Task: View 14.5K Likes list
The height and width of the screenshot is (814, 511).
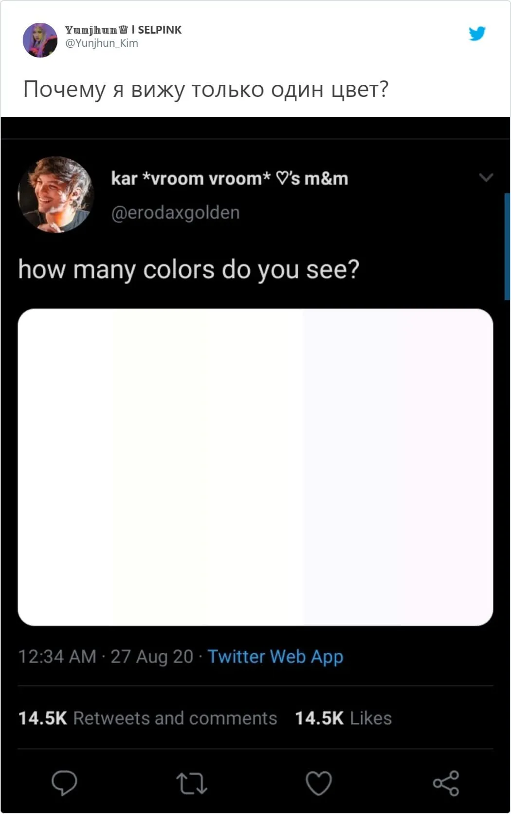Action: pyautogui.click(x=344, y=718)
